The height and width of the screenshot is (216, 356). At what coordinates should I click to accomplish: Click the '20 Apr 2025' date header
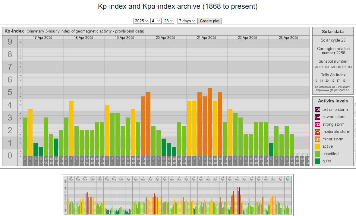pos(165,38)
